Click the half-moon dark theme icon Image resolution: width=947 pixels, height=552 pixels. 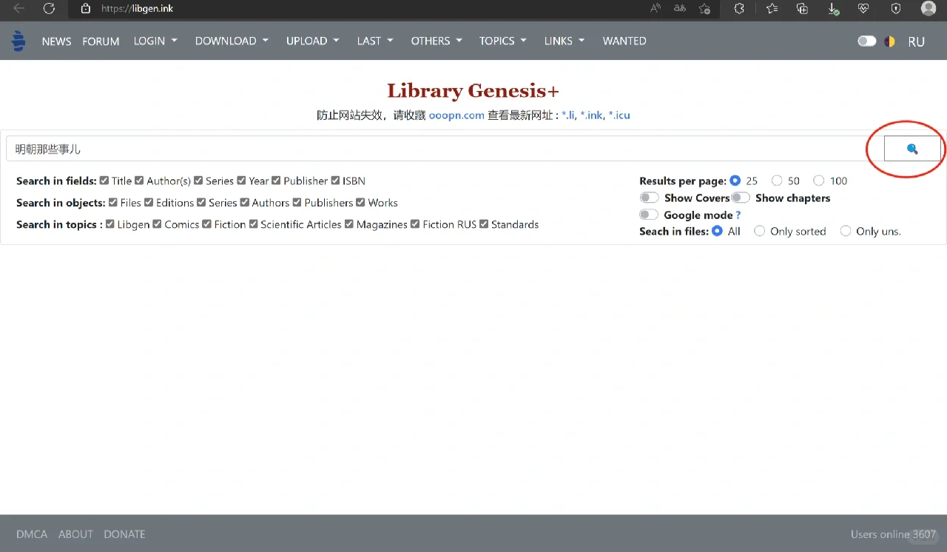tap(890, 41)
